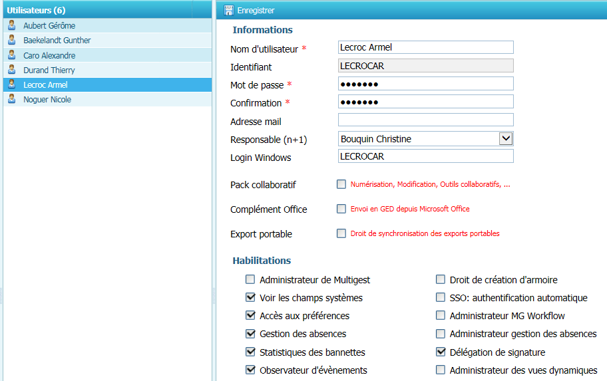Tick the Complément Office checkbox
The height and width of the screenshot is (381, 607).
coord(341,209)
